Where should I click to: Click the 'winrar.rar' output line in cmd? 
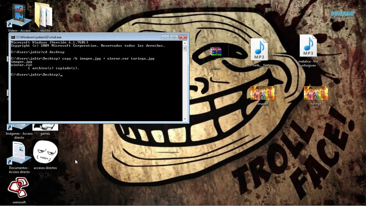(x=21, y=65)
